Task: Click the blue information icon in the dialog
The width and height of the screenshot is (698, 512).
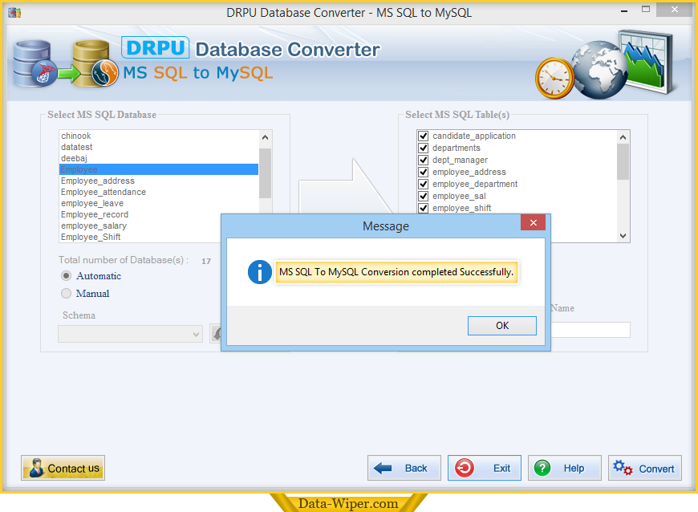Action: click(260, 272)
